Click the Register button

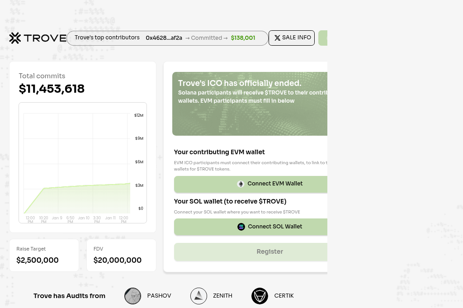[270, 251]
